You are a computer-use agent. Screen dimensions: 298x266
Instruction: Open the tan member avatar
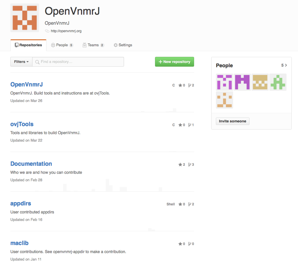(x=260, y=82)
